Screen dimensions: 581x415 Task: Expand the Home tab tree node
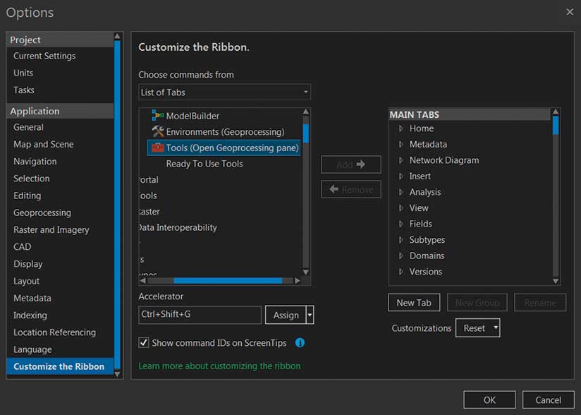(400, 128)
